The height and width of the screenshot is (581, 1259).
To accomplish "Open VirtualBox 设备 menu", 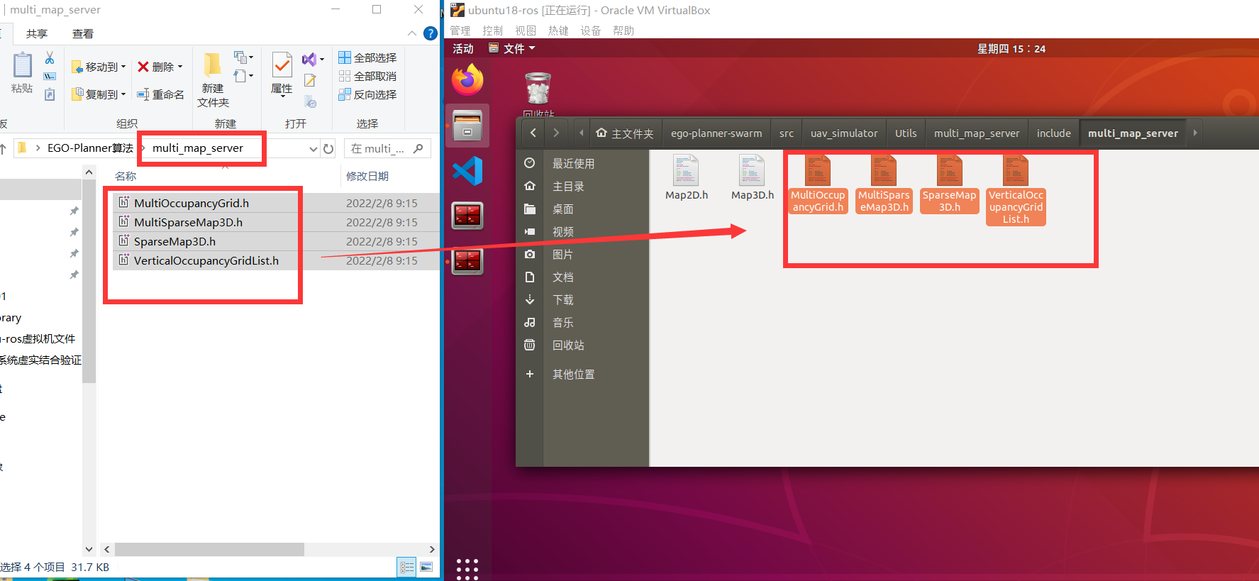I will [x=590, y=31].
